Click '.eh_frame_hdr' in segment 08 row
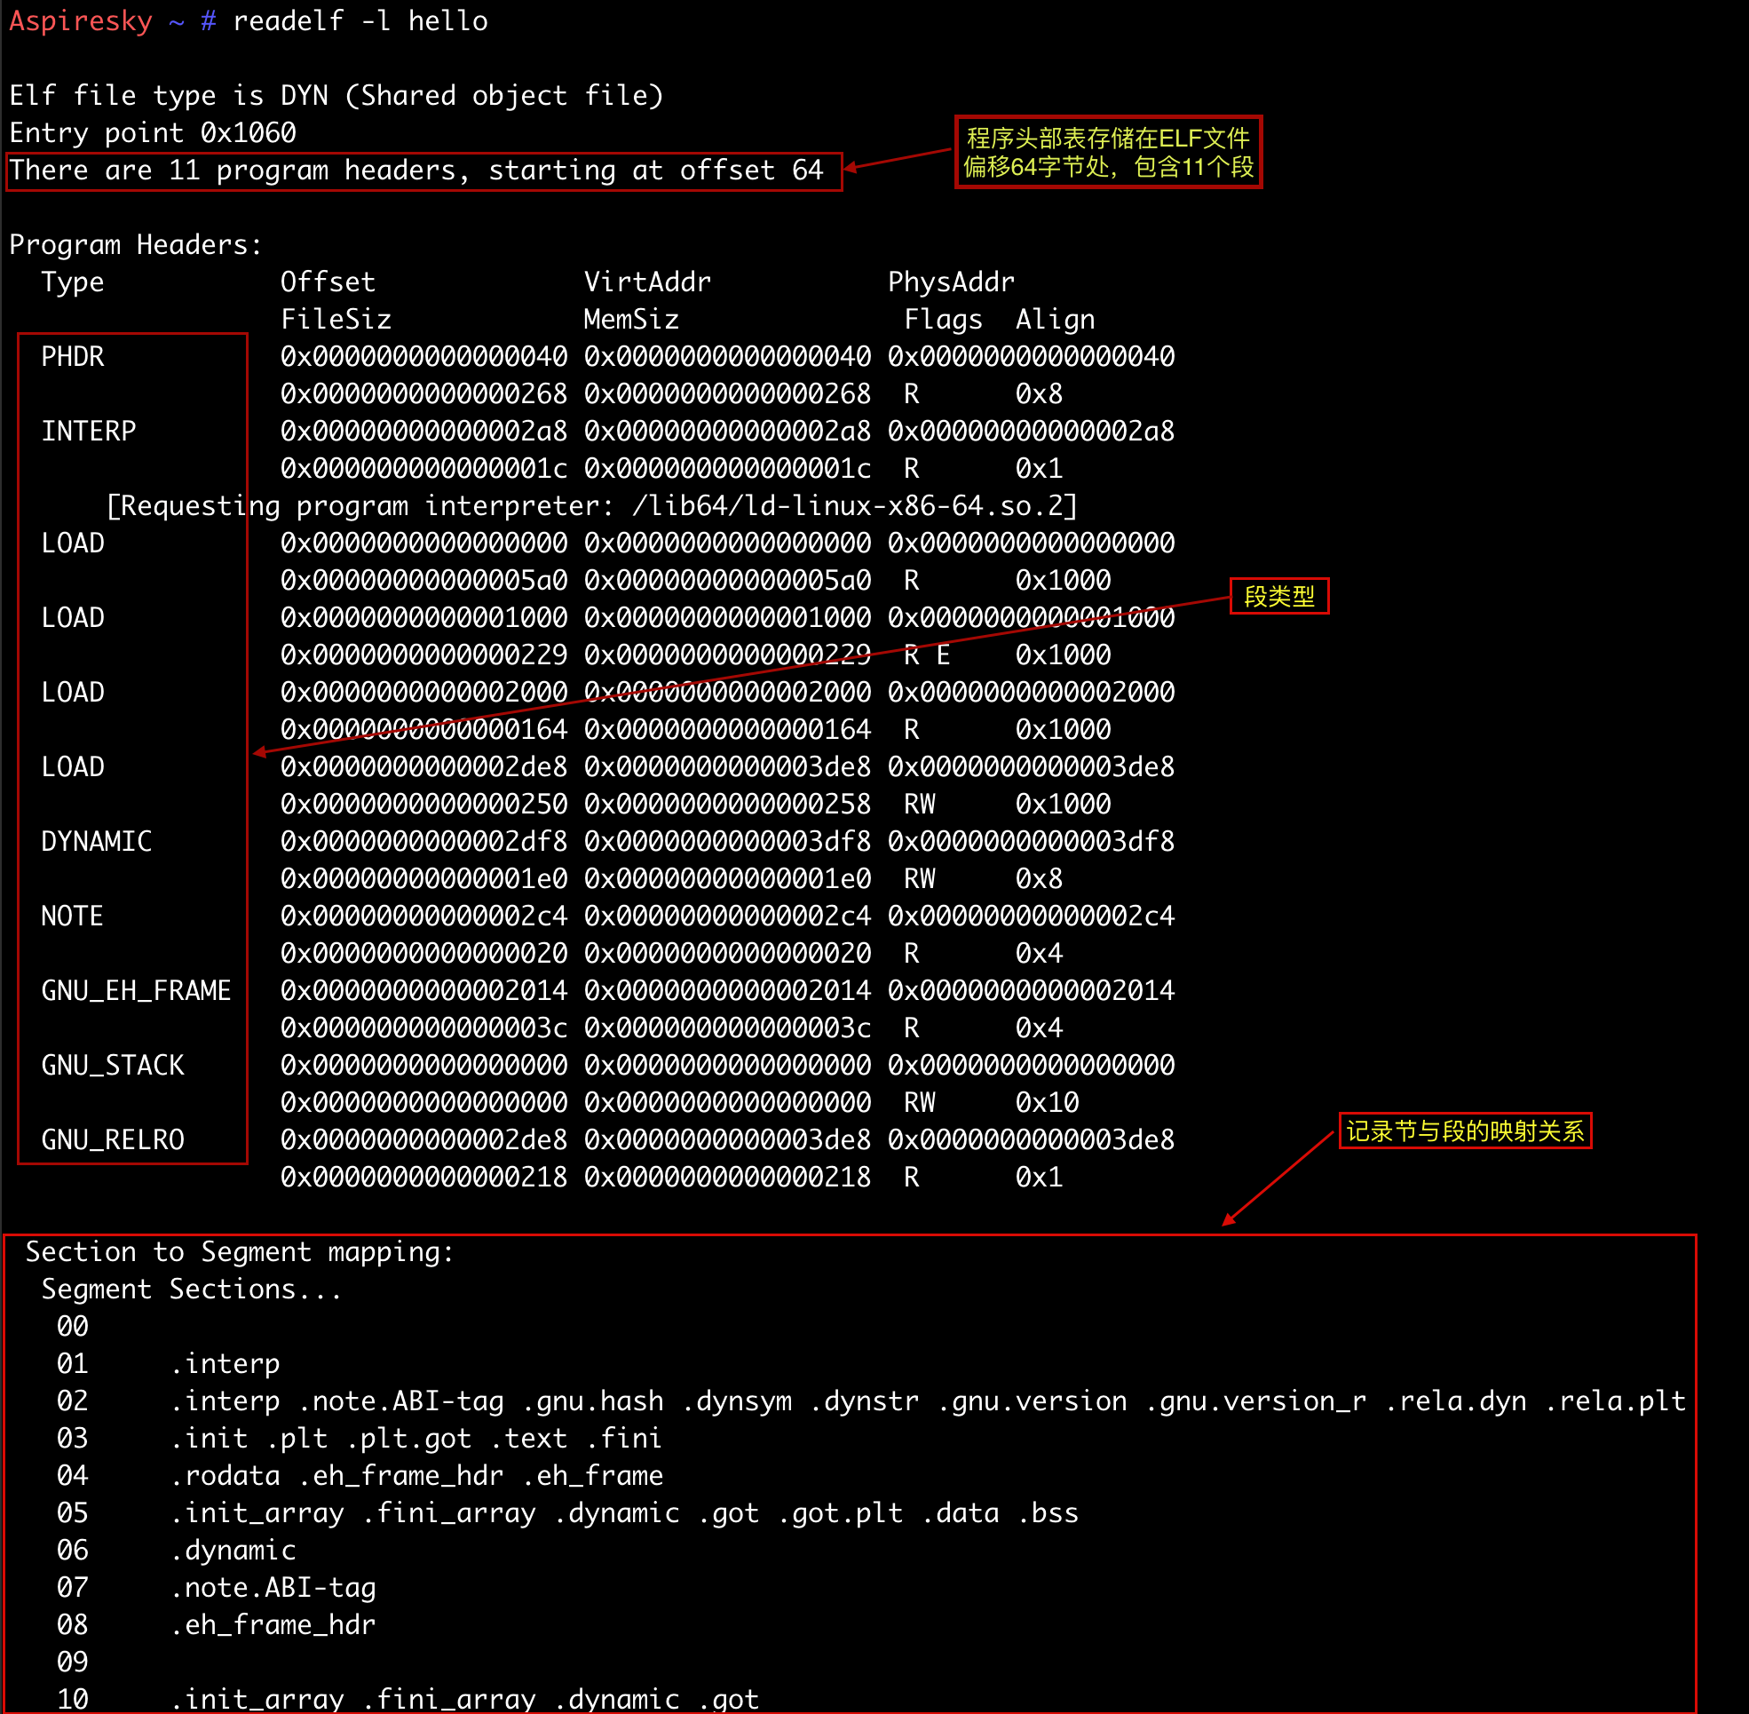Screen dimensions: 1749x1714 coord(273,1625)
